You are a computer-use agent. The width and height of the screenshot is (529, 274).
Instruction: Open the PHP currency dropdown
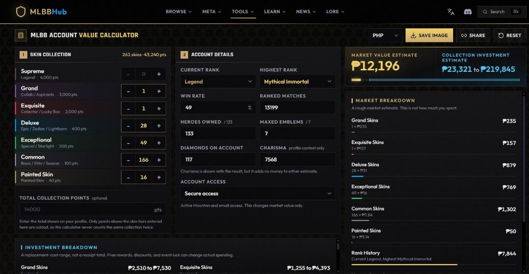[x=385, y=35]
